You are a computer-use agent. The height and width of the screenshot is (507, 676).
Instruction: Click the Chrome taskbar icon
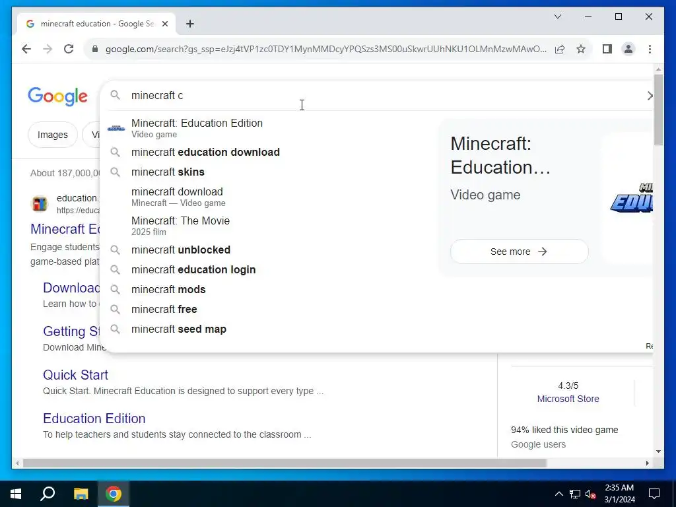[x=114, y=494]
